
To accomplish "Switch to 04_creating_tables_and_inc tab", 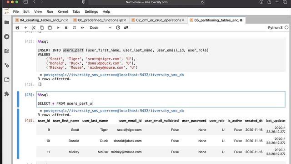I will [42, 20].
